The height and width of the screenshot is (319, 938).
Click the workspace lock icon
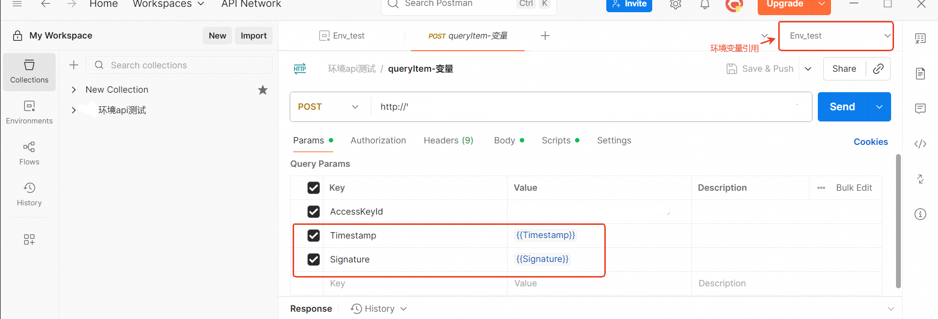click(18, 36)
